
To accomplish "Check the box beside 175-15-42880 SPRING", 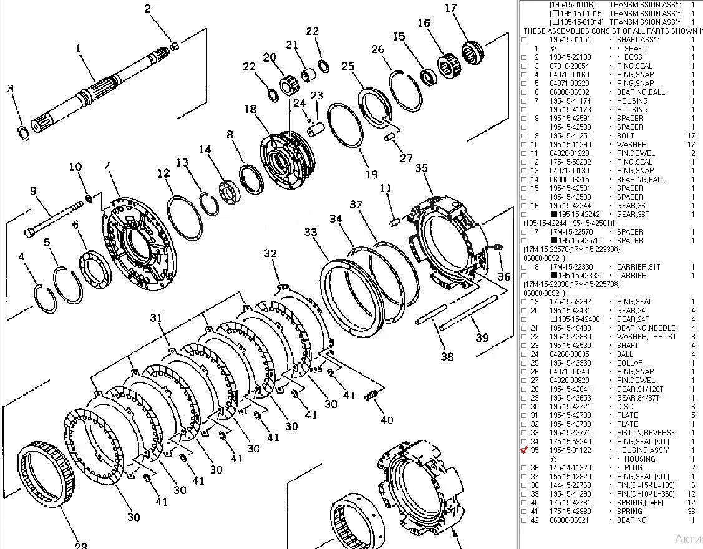I will pos(524,512).
